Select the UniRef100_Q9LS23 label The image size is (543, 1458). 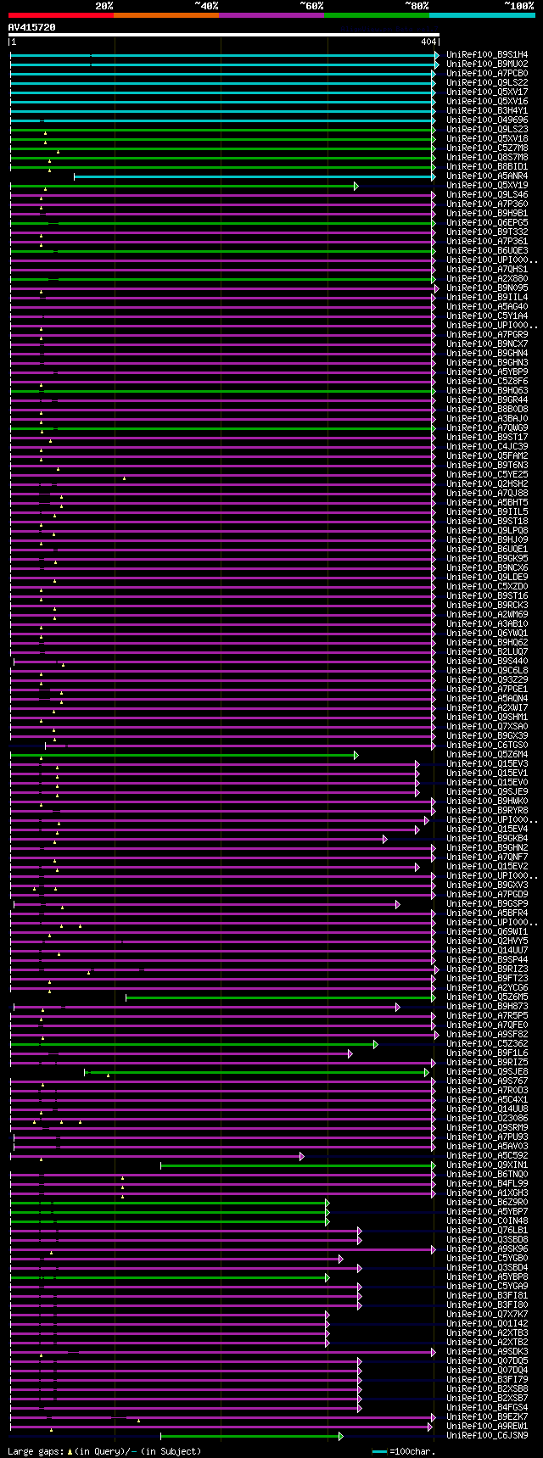(487, 129)
